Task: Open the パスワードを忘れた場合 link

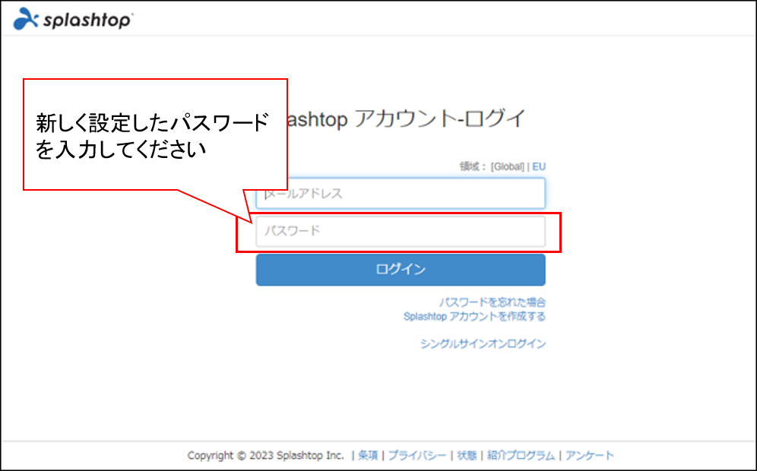Action: [493, 302]
